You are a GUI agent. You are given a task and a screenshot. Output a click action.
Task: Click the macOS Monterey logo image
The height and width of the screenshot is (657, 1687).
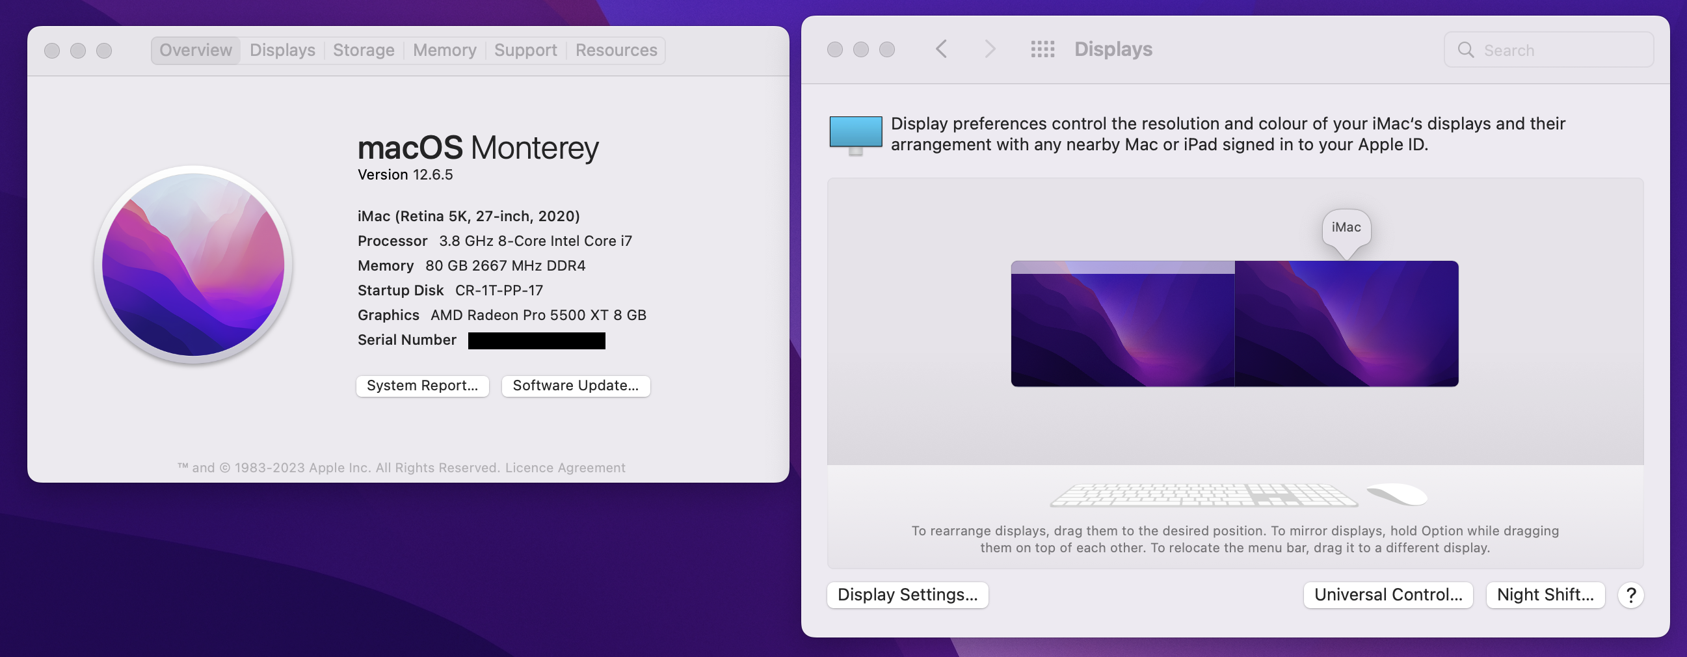193,265
